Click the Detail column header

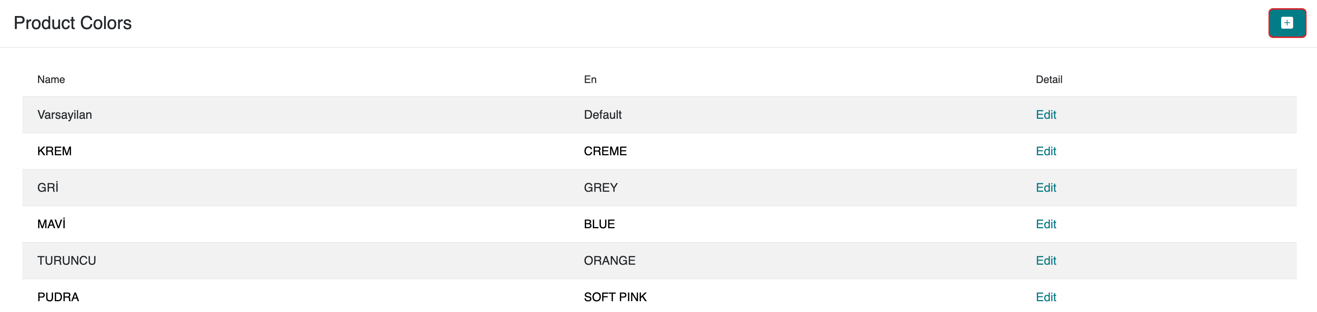pos(1049,80)
